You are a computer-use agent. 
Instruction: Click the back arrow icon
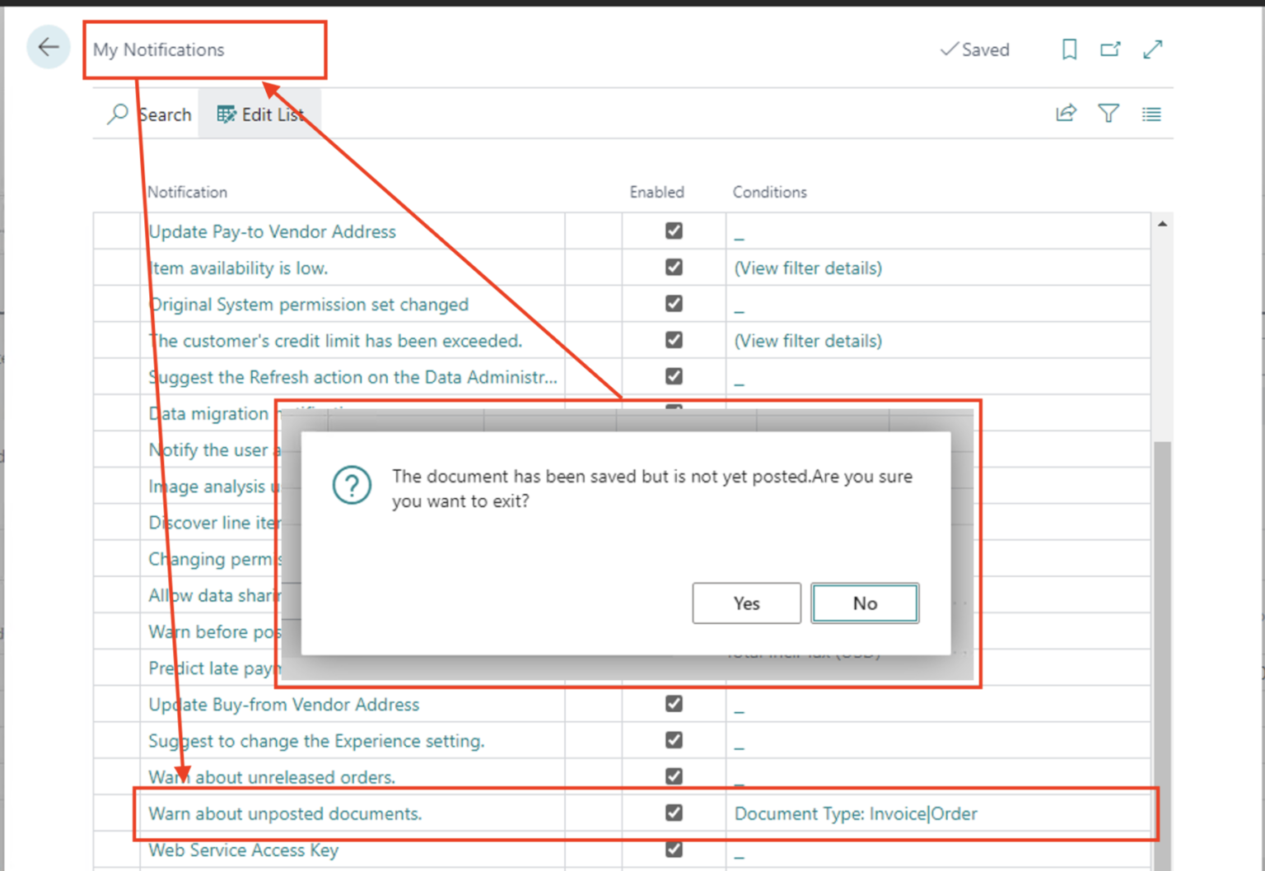48,47
